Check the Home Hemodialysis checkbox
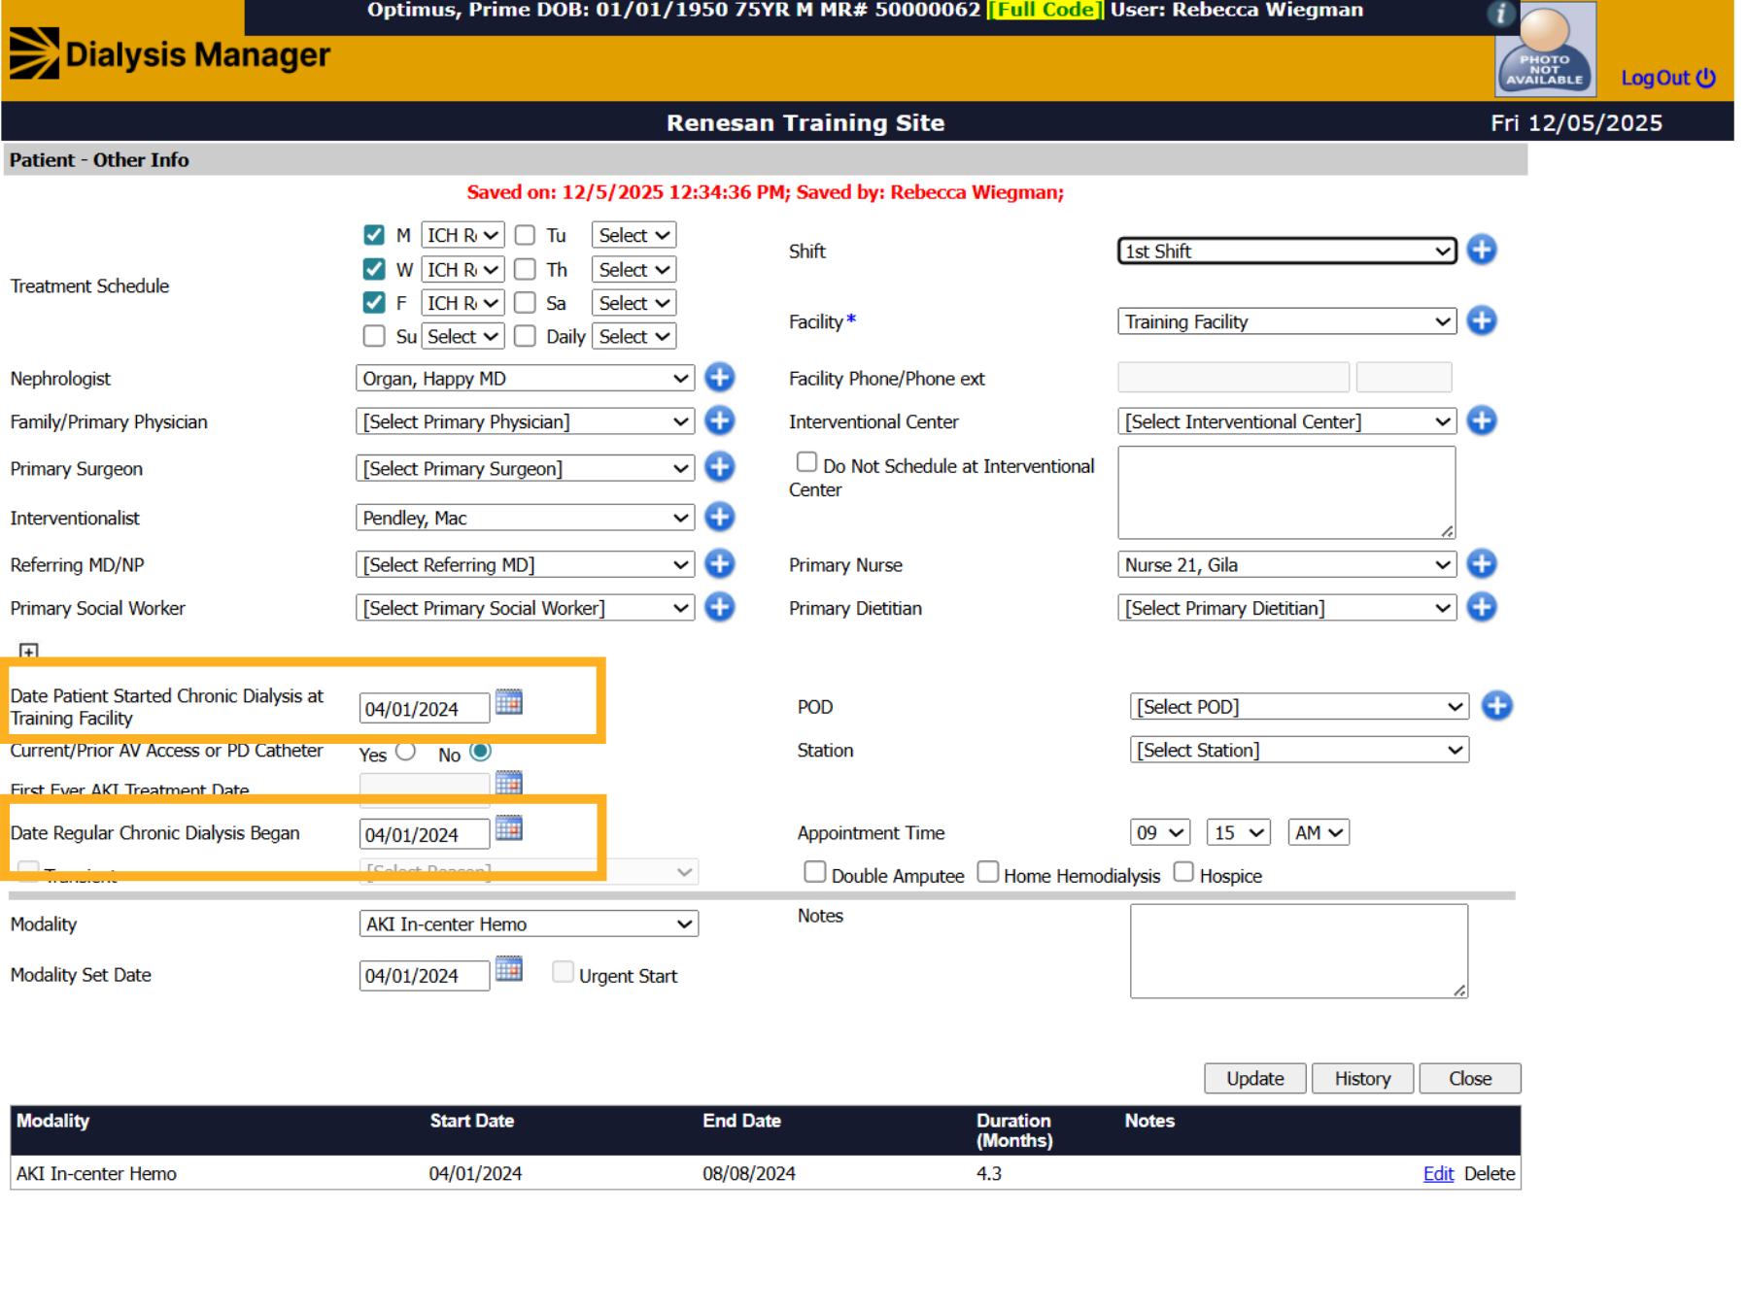 (x=988, y=872)
